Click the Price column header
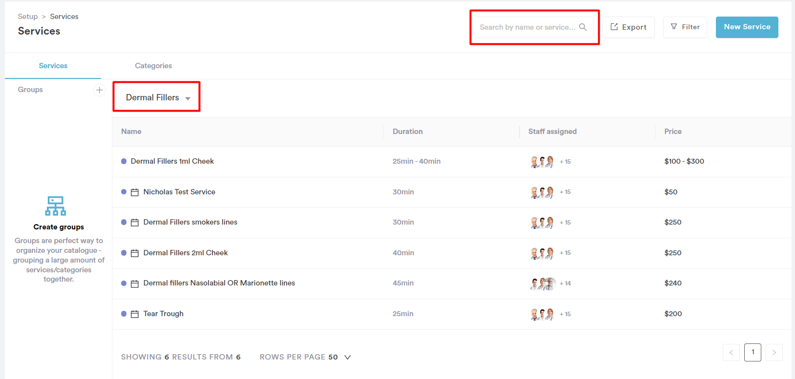795x379 pixels. tap(673, 132)
